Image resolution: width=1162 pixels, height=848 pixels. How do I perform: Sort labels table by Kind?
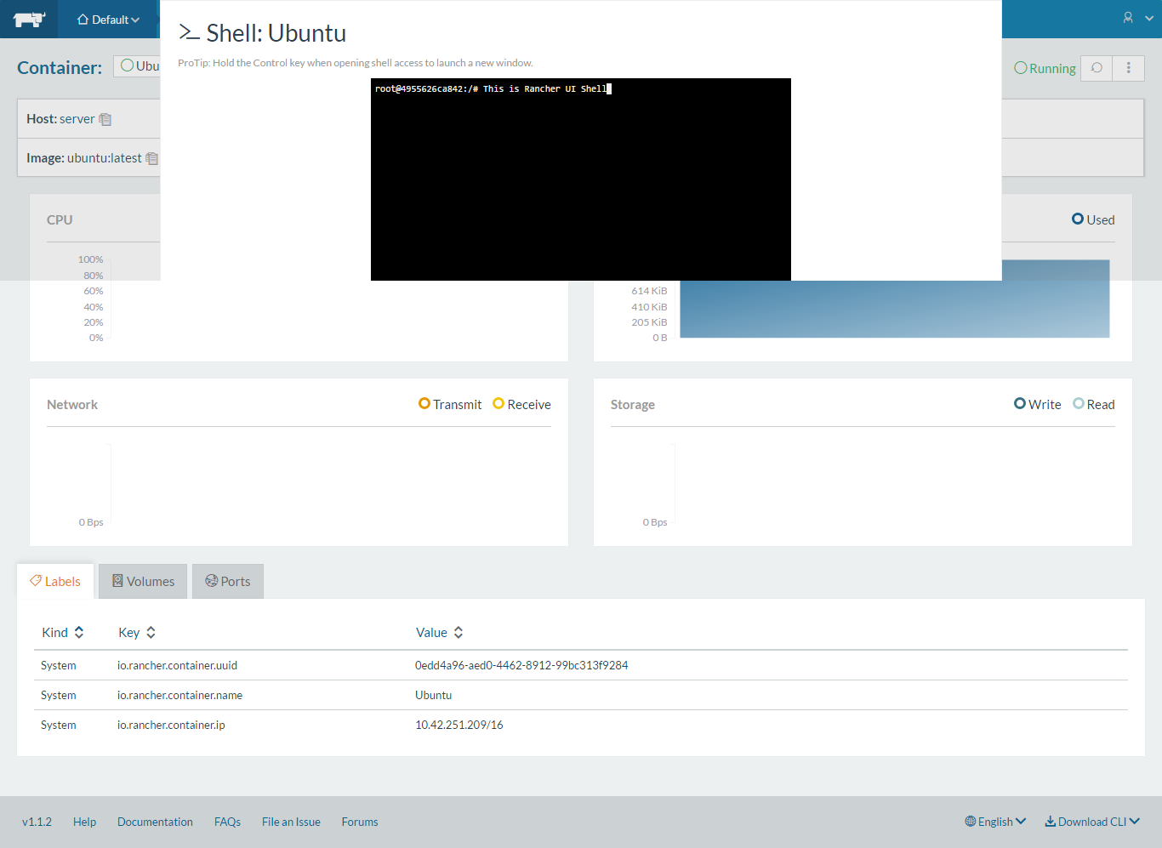[x=63, y=632]
